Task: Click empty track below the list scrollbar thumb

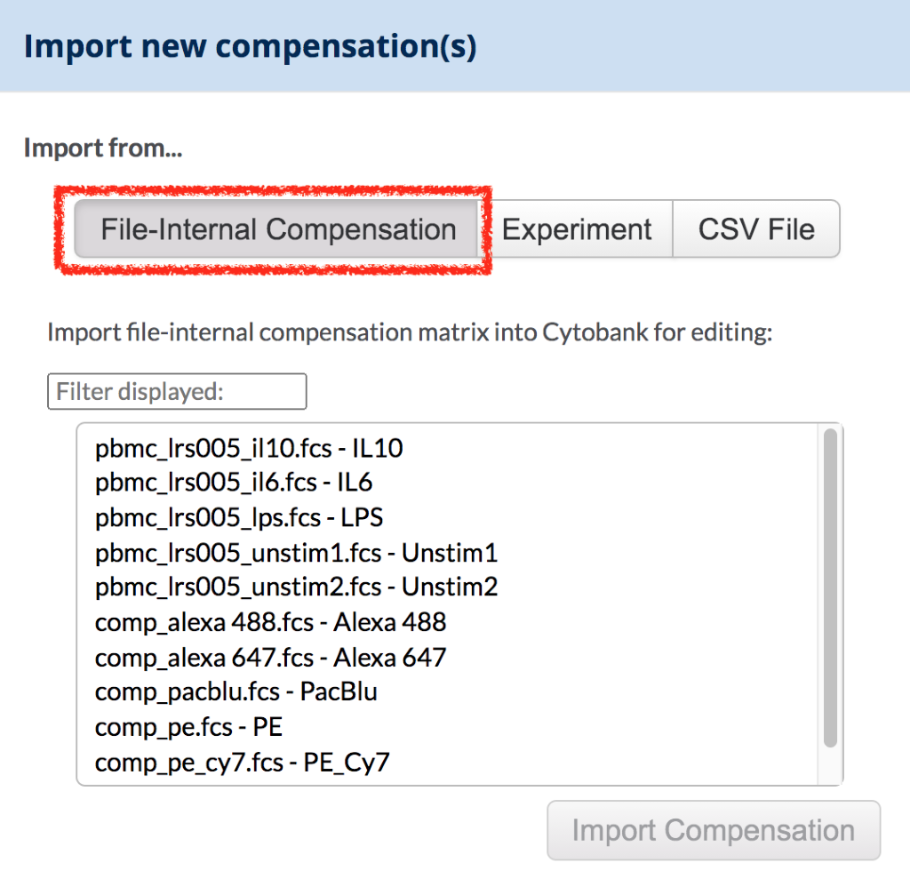Action: [830, 766]
